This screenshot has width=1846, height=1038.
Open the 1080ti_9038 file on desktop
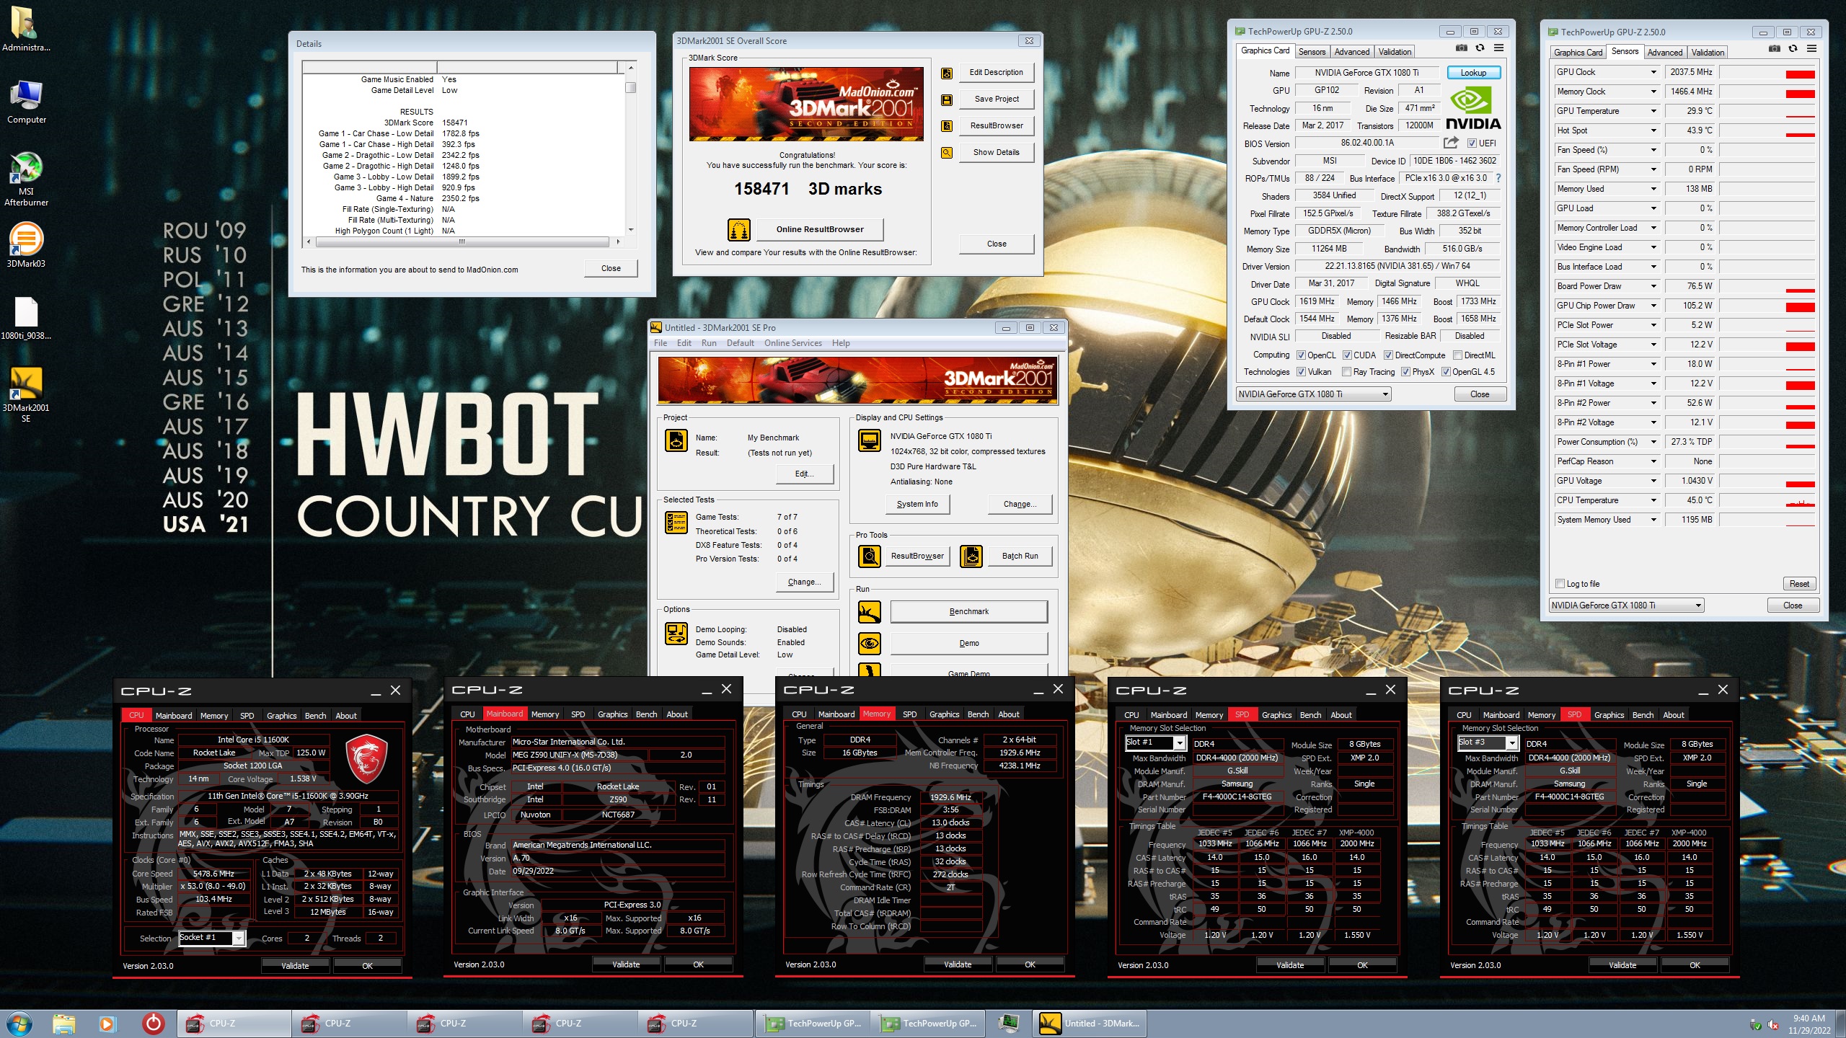click(x=26, y=318)
